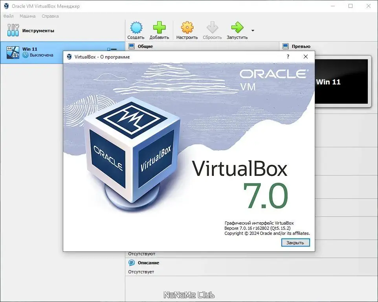The image size is (378, 302).
Task: Select the Инструменты tools entry
Action: (x=62, y=31)
